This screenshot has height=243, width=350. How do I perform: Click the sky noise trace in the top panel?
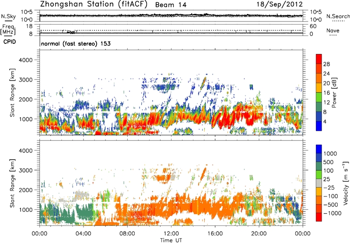coord(171,15)
